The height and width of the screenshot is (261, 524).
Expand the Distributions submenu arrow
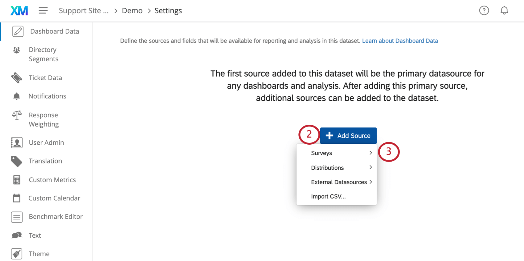tap(370, 167)
